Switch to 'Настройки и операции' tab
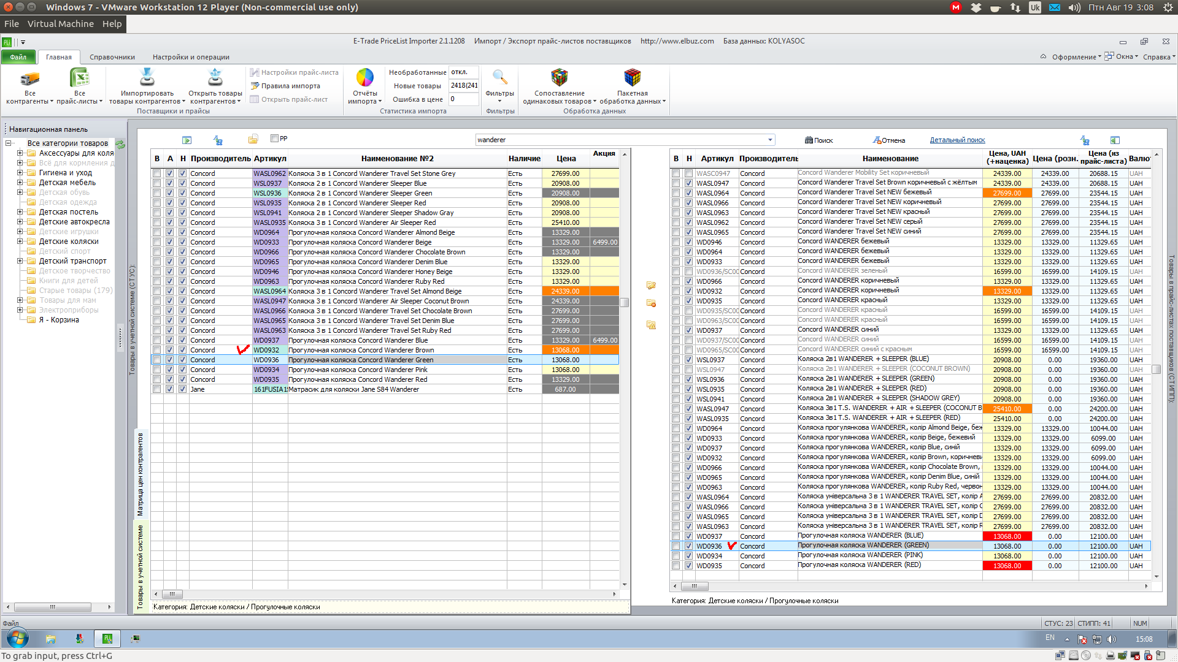The width and height of the screenshot is (1178, 662). coord(191,57)
